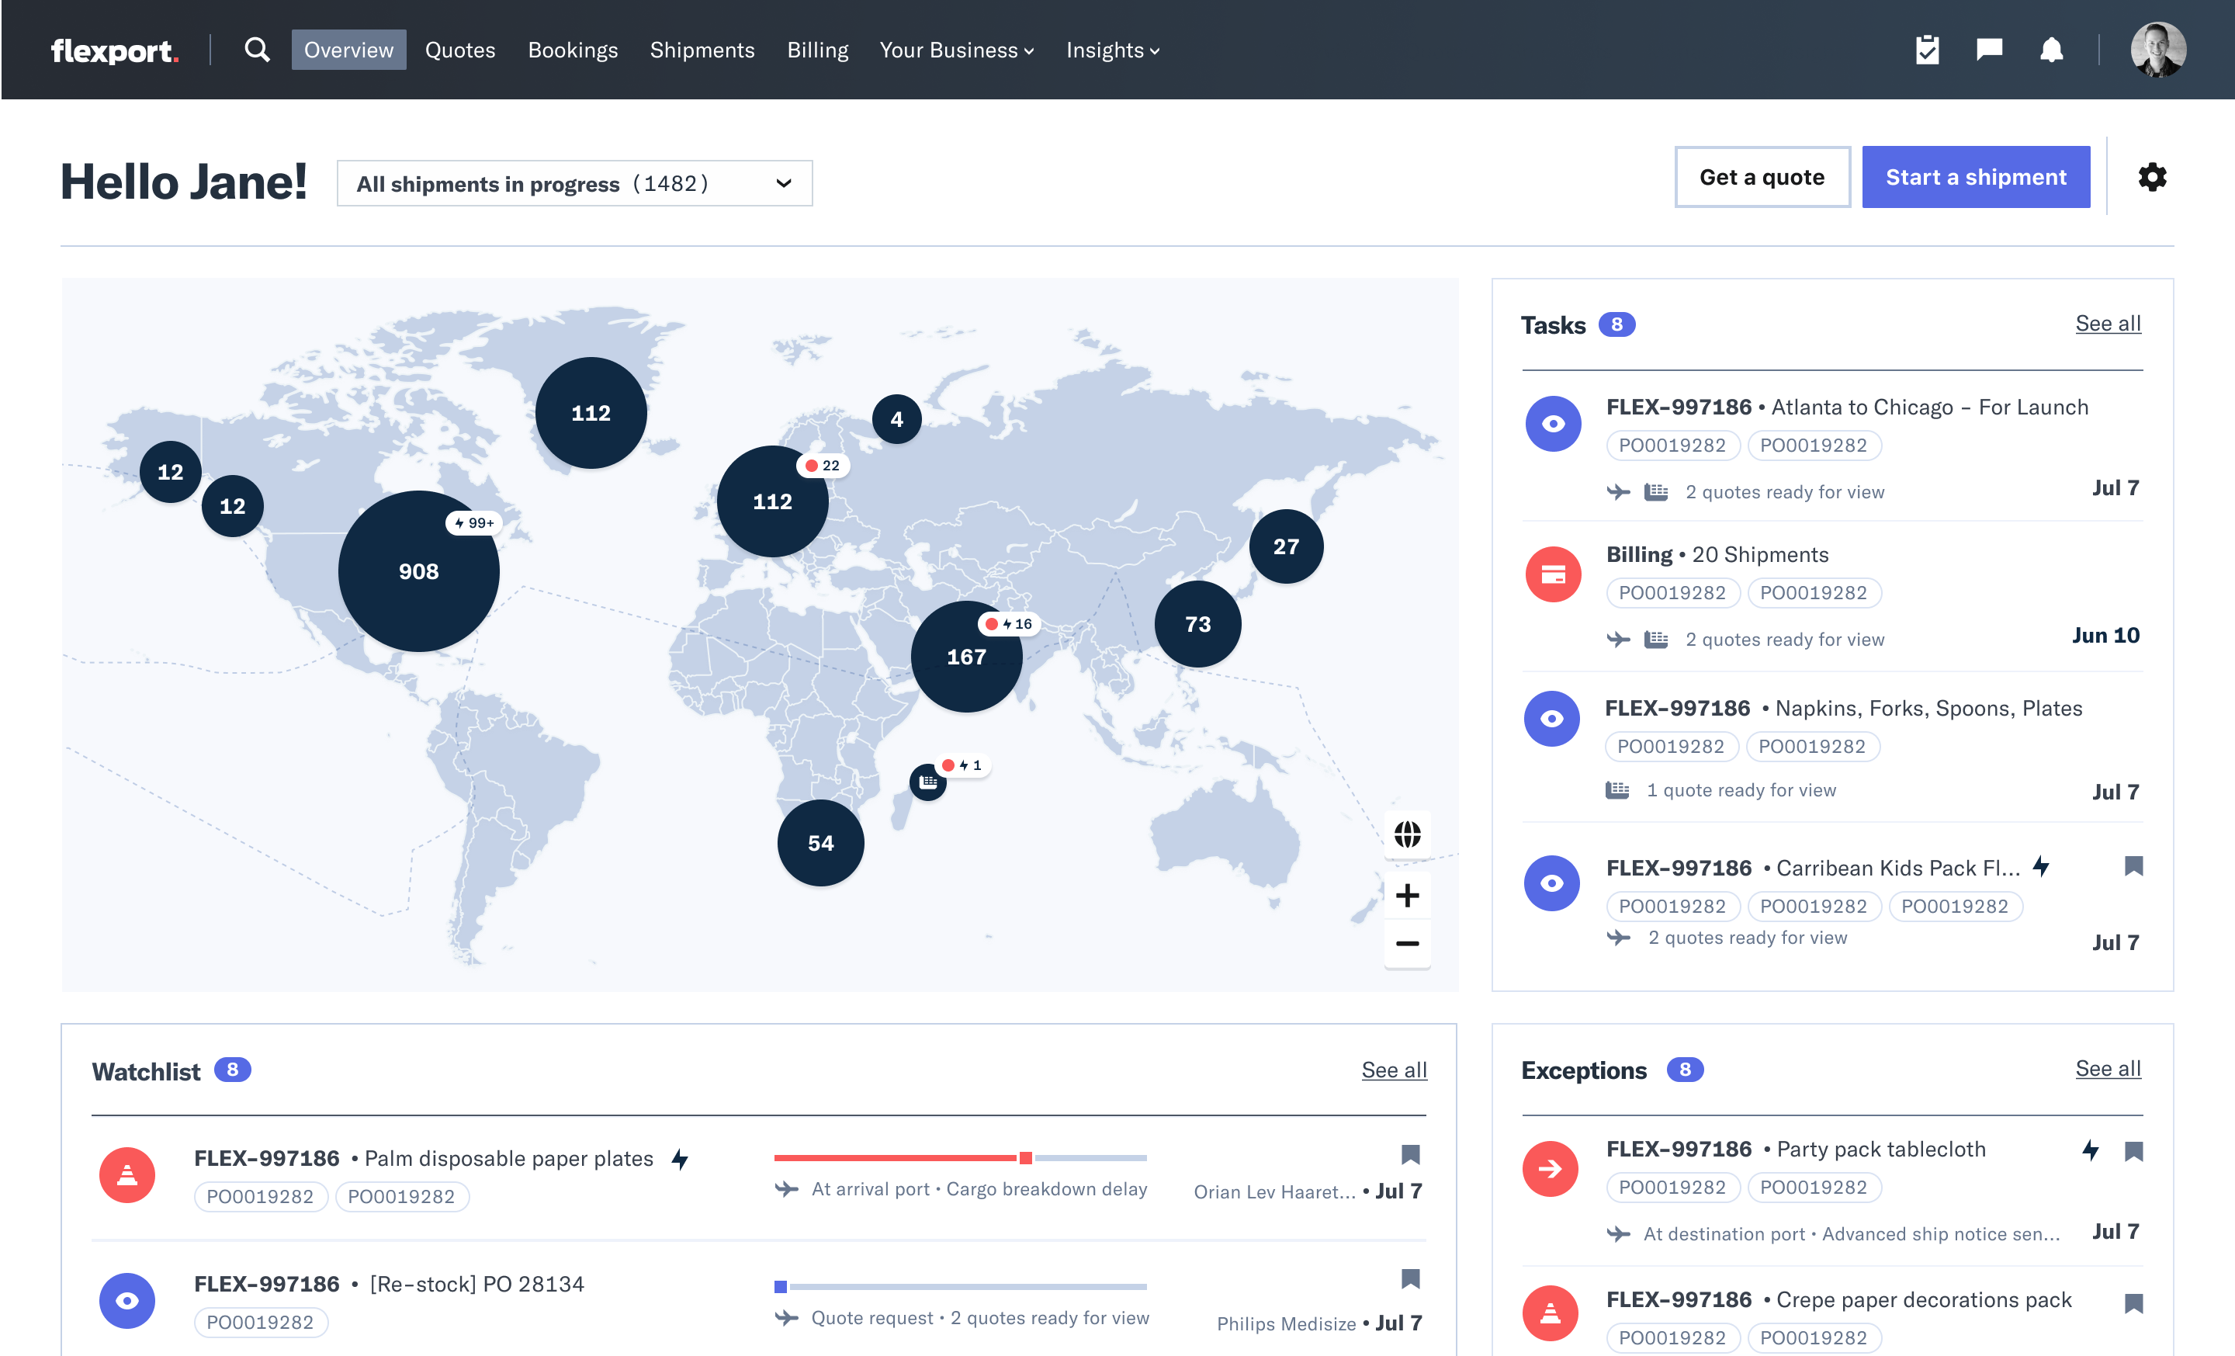Screen dimensions: 2235x1356
Task: Click the alert cone icon on Crepe paper decorations
Action: (x=1552, y=1313)
